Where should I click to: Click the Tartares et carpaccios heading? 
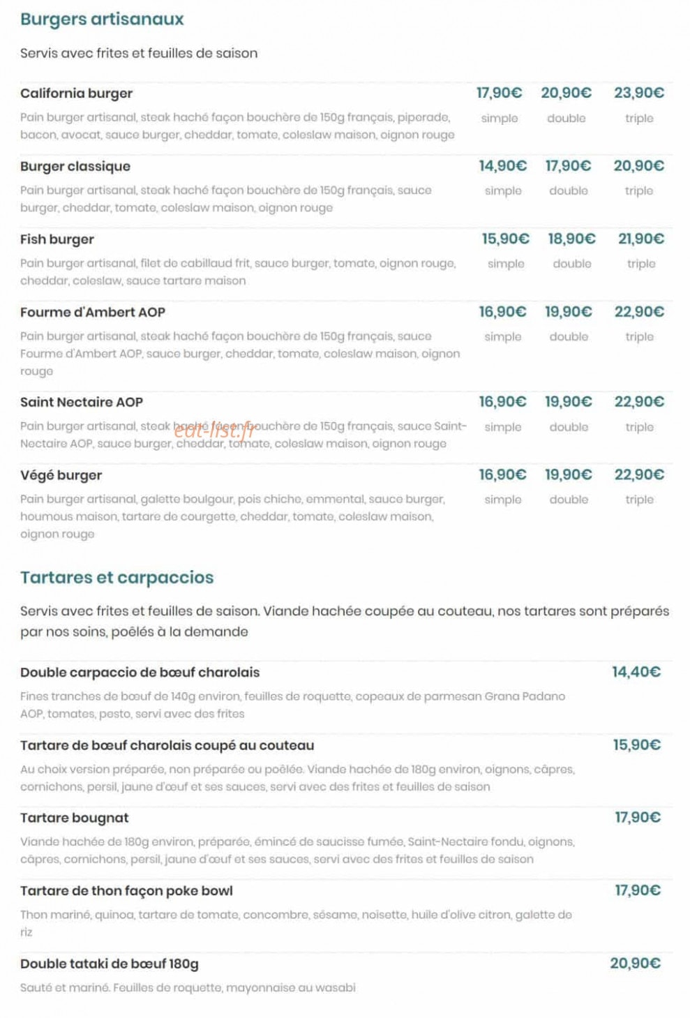(117, 578)
